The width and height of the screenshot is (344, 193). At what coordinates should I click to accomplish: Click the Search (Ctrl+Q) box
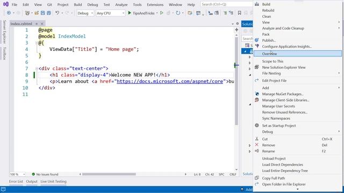[x=226, y=4]
